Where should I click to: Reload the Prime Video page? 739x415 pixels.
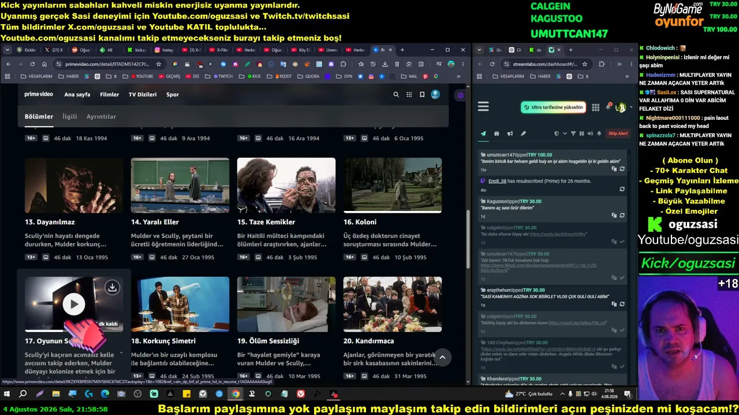tap(32, 64)
